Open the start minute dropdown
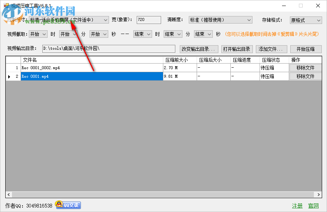 (69, 34)
